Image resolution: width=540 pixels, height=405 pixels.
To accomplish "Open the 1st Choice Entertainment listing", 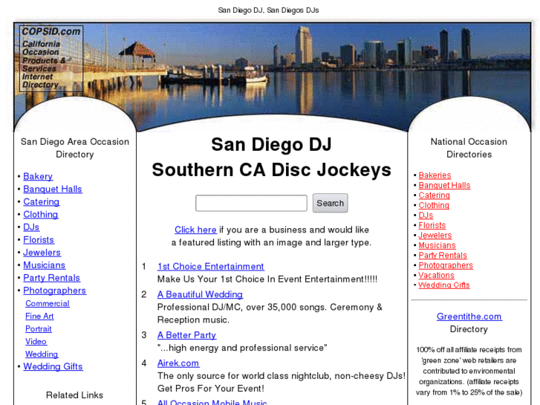I will (211, 267).
